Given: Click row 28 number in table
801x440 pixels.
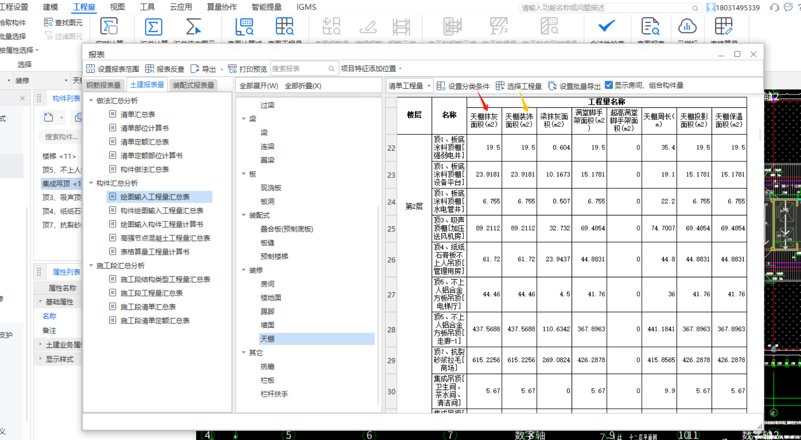Looking at the screenshot, I should (x=391, y=330).
